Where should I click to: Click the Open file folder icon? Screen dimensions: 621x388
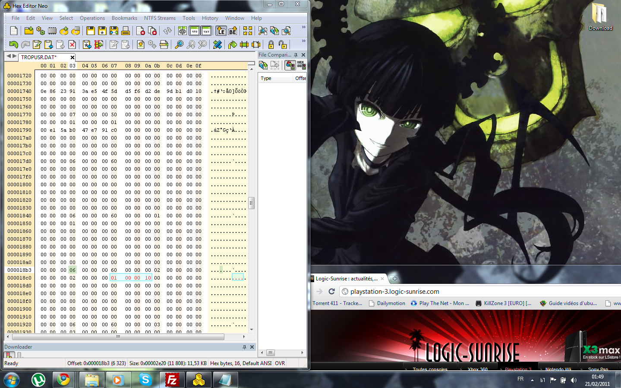pos(29,31)
